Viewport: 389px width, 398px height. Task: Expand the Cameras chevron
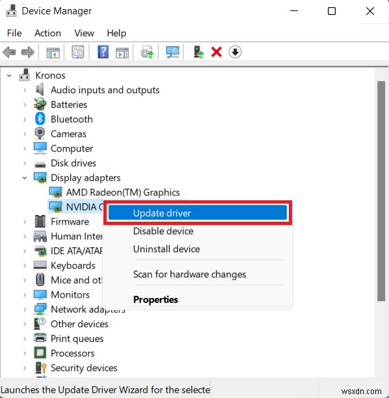[x=25, y=134]
